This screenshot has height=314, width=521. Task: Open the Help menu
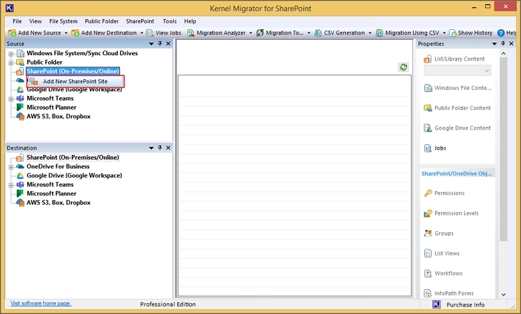190,21
